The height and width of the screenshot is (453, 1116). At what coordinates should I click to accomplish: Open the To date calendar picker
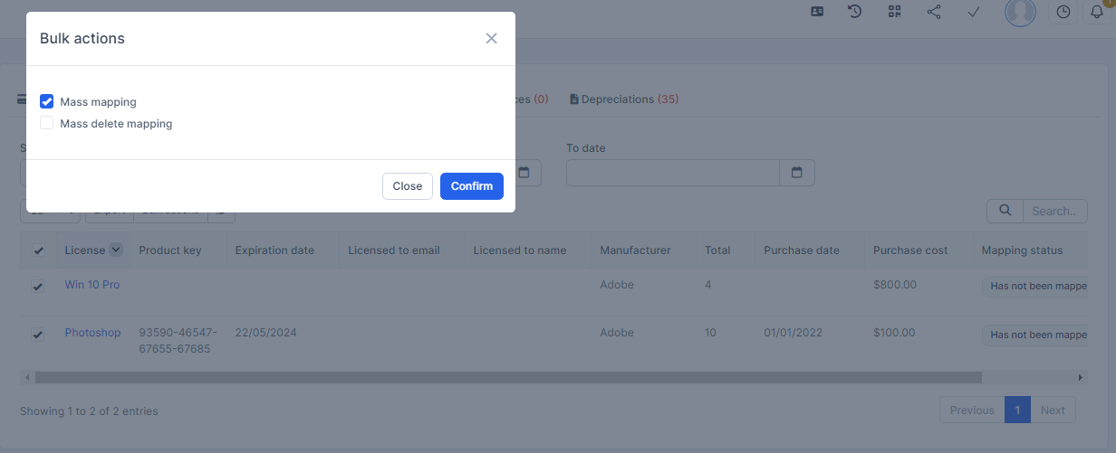[797, 173]
